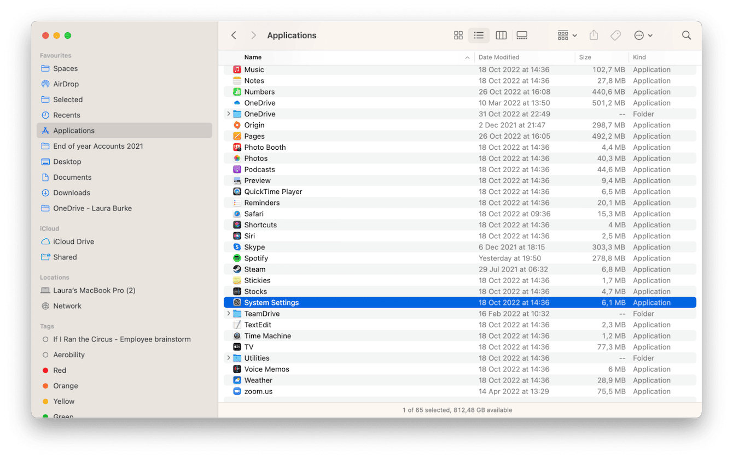Image resolution: width=733 pixels, height=459 pixels.
Task: Switch to column view
Action: click(501, 35)
